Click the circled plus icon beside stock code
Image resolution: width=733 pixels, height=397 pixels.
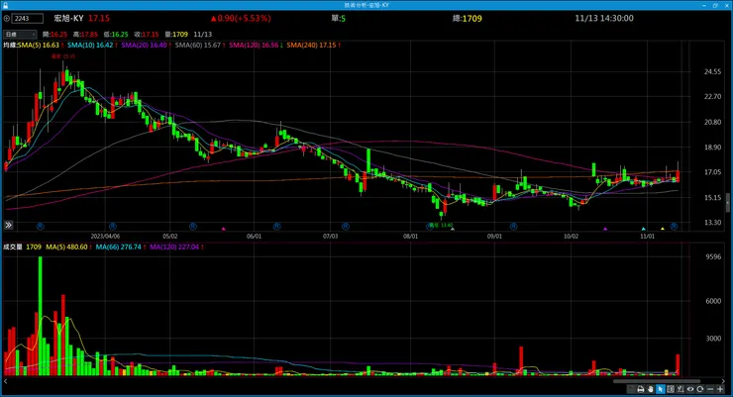[x=7, y=19]
